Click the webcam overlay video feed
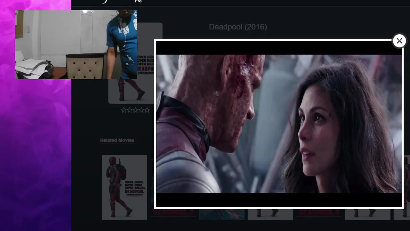This screenshot has width=410, height=231. coord(76,45)
